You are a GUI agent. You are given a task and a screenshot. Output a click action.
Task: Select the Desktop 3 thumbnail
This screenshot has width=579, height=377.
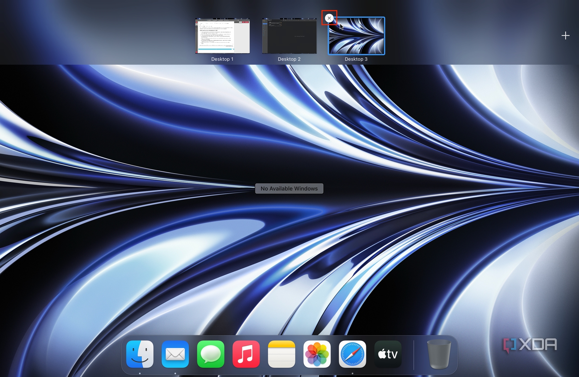(356, 35)
